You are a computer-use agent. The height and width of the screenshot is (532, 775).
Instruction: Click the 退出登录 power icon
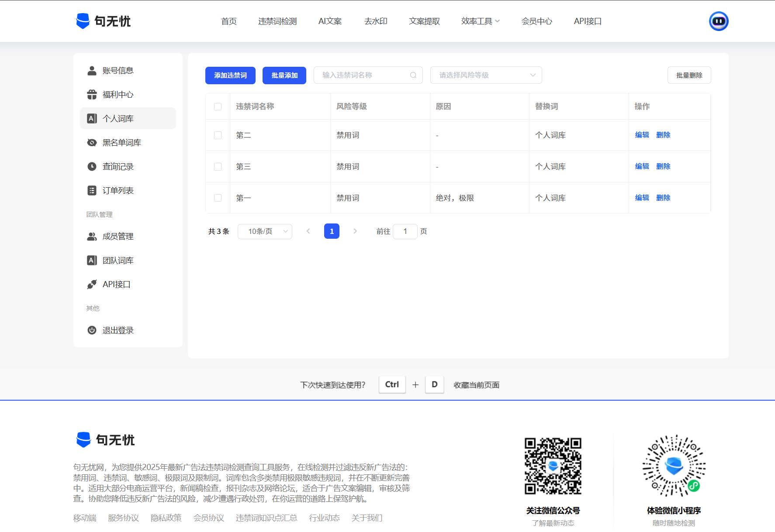tap(92, 330)
